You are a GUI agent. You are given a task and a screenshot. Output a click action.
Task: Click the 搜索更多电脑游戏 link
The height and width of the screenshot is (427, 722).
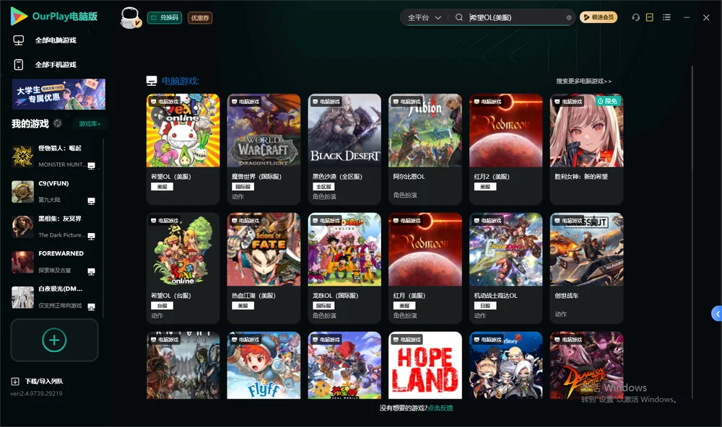[583, 81]
